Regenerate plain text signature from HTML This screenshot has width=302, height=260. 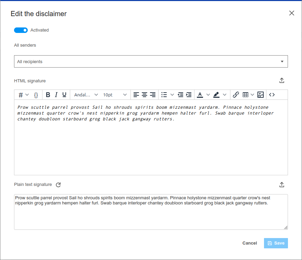pyautogui.click(x=58, y=185)
